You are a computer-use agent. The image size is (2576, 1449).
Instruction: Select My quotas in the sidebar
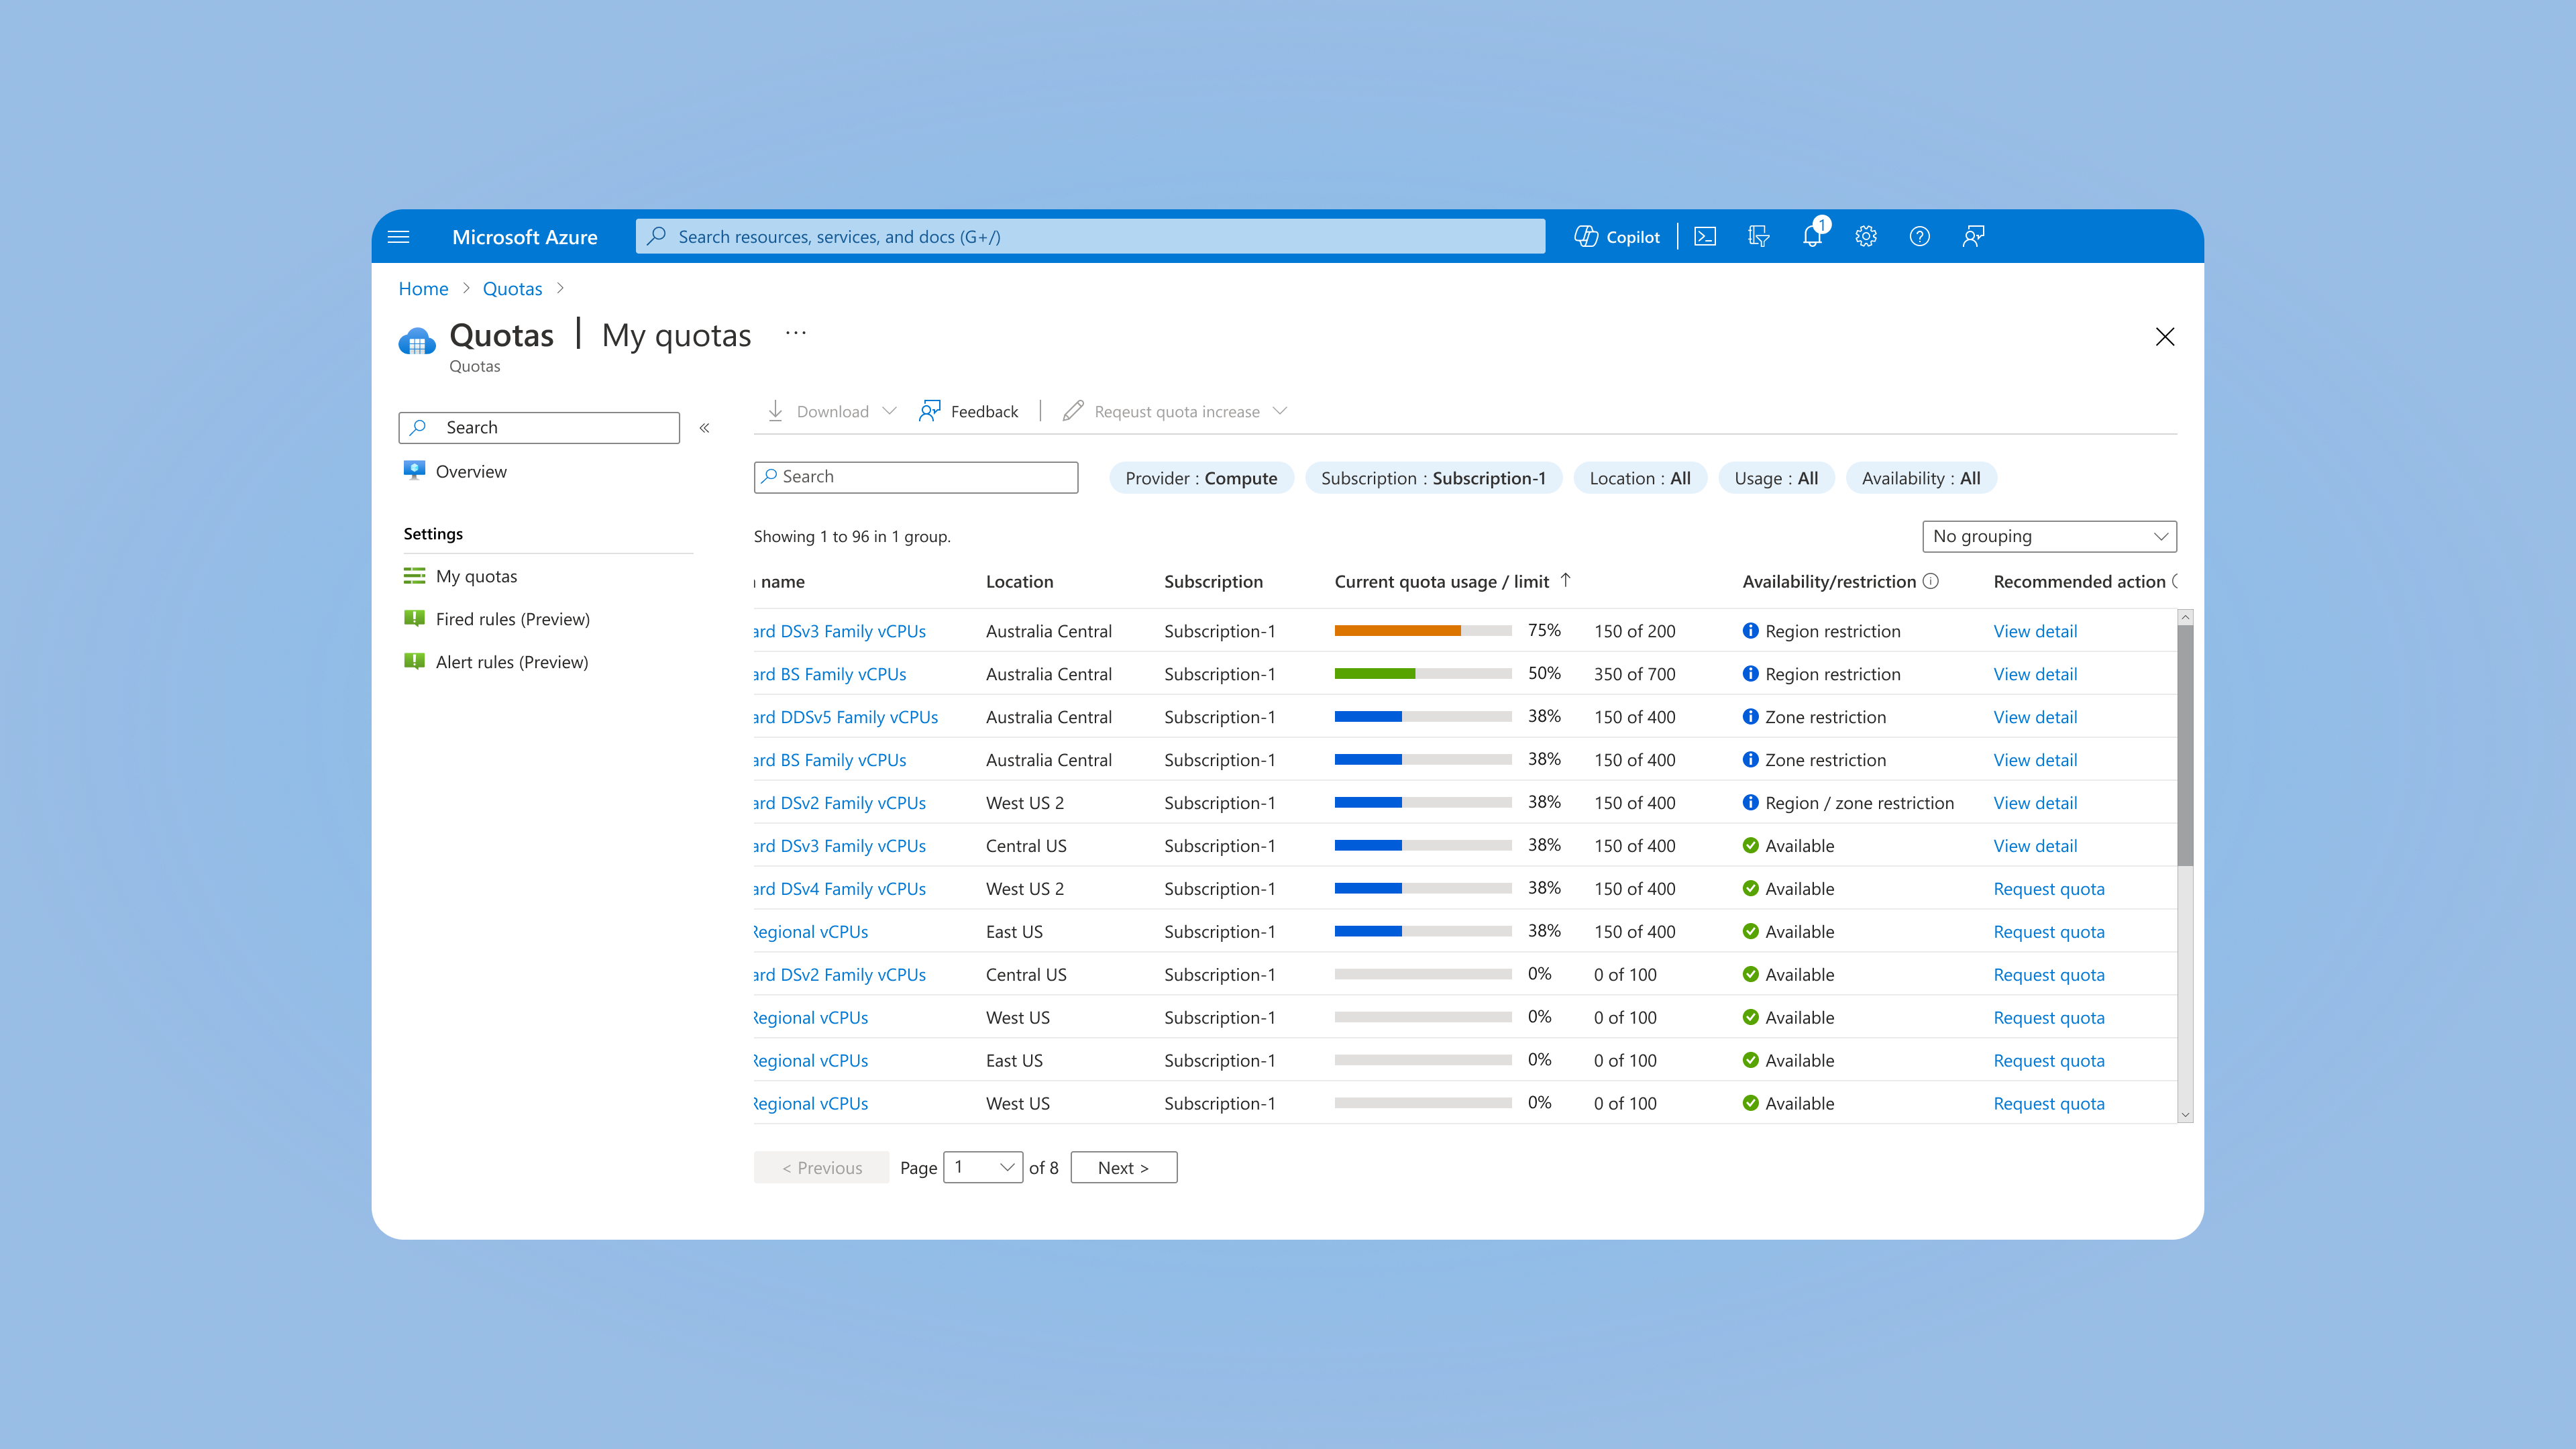[476, 576]
